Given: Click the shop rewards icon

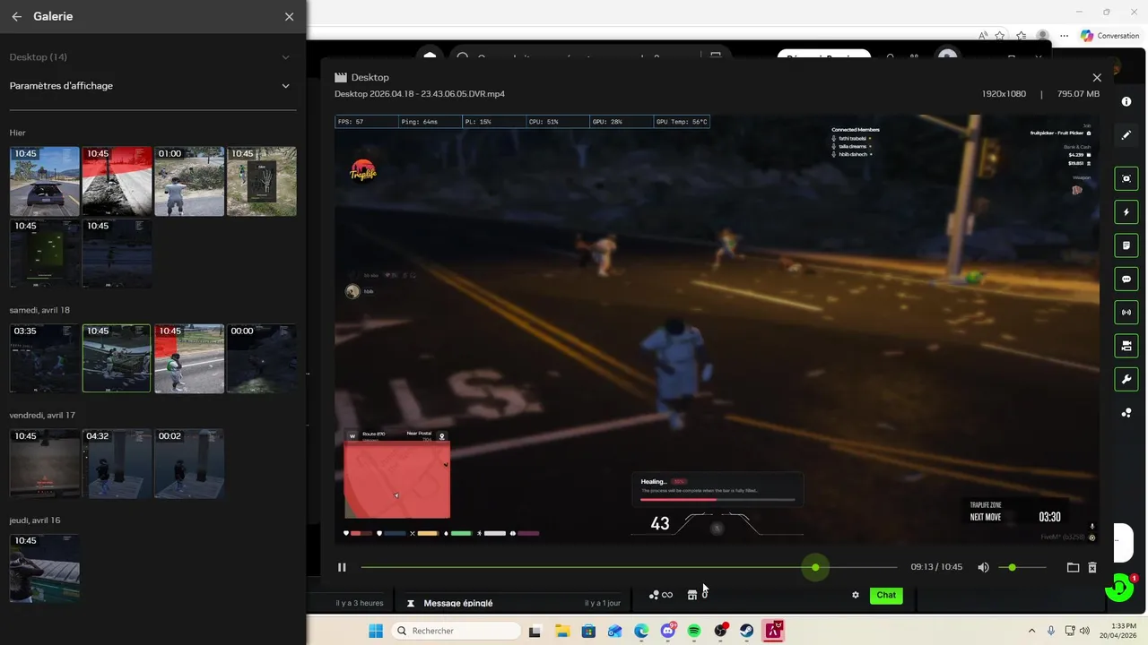Looking at the screenshot, I should (x=692, y=595).
